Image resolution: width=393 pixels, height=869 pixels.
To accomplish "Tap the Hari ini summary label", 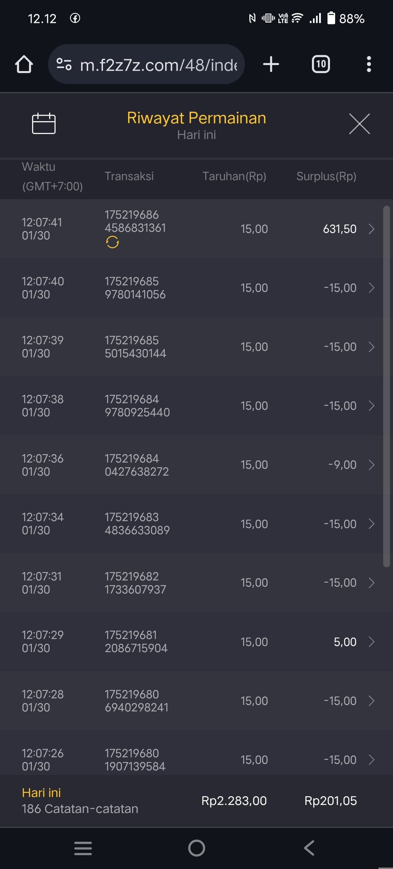I will coord(41,793).
